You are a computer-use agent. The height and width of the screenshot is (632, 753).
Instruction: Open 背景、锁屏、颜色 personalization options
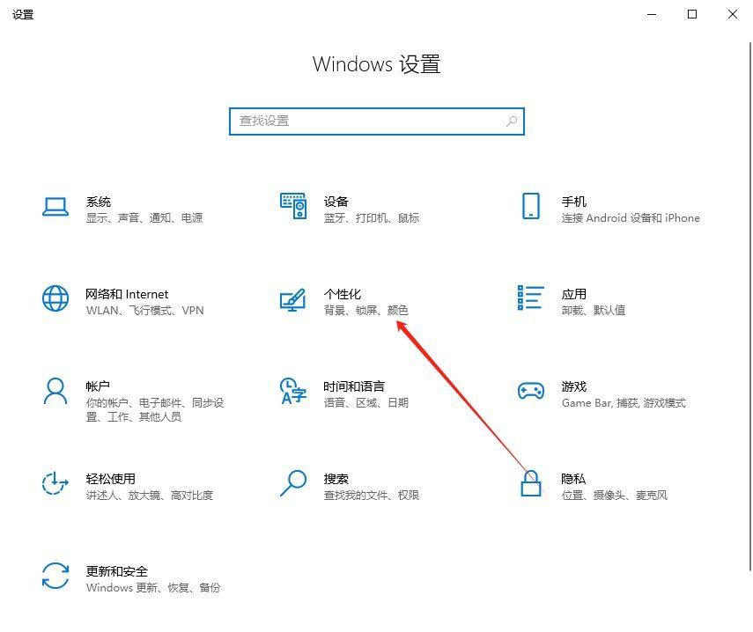tap(366, 310)
